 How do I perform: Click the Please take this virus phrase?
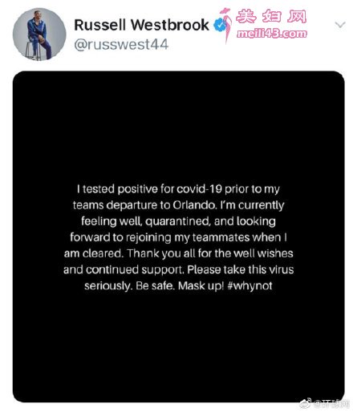241,269
